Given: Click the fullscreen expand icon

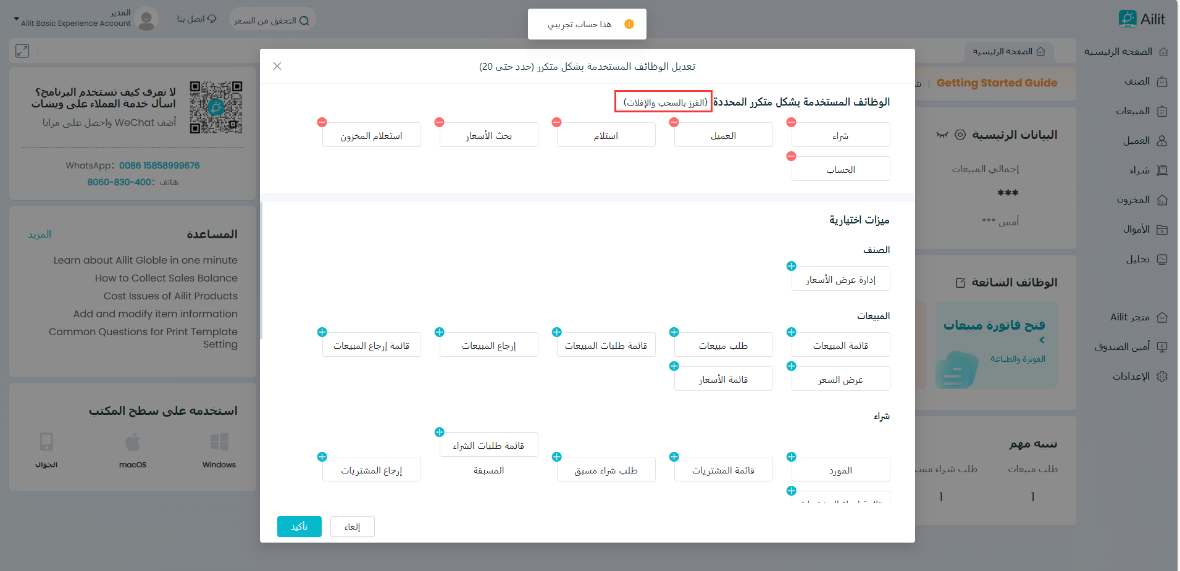Looking at the screenshot, I should coord(22,51).
